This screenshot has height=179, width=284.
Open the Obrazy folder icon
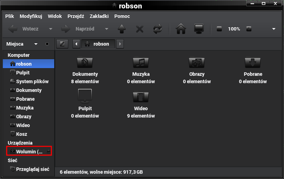click(x=197, y=63)
